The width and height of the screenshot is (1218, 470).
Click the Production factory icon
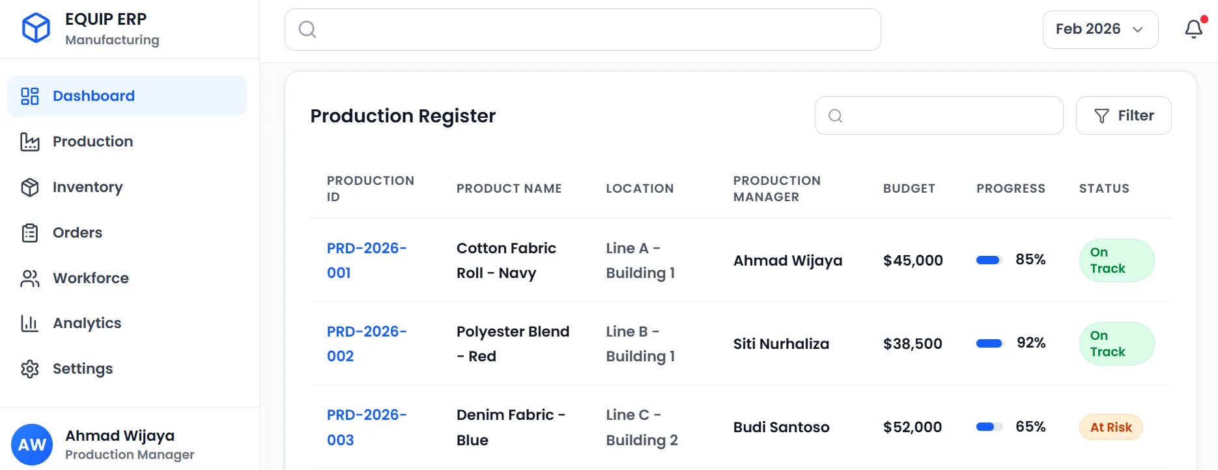30,142
